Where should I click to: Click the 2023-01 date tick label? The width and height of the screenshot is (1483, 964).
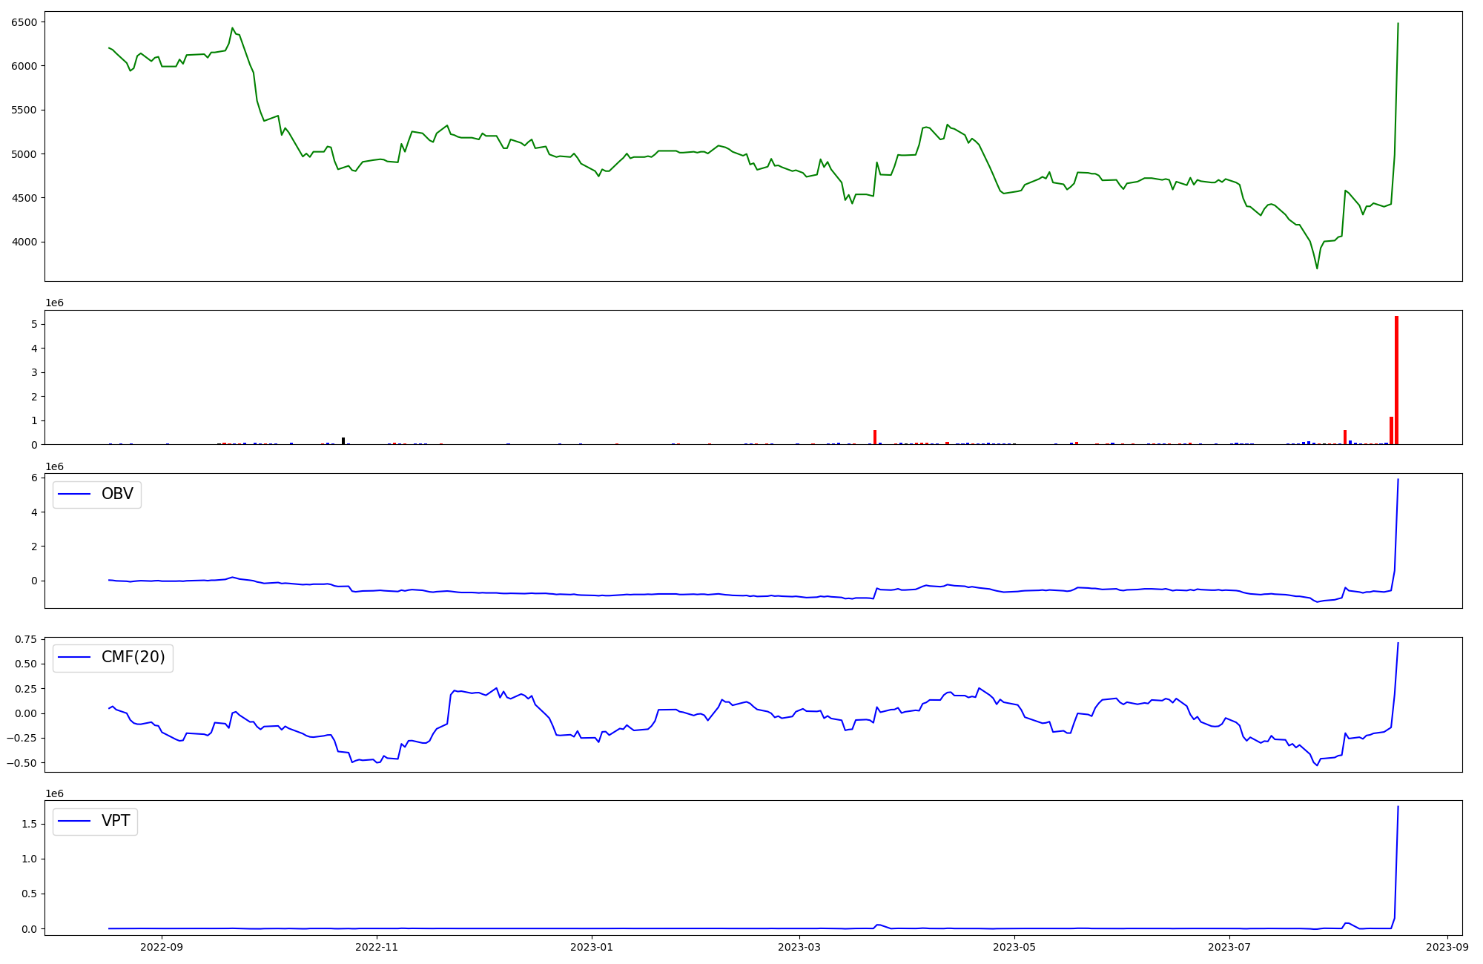pos(592,947)
